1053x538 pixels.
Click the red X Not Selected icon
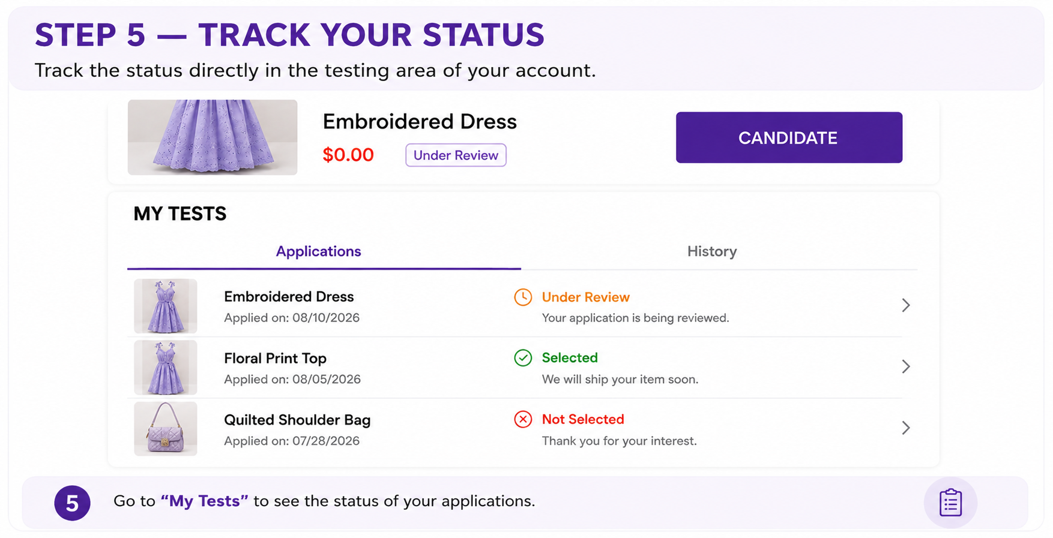tap(523, 419)
